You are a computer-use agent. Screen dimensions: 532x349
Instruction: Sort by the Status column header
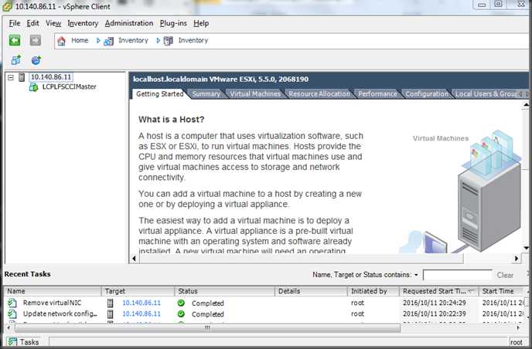[x=224, y=291]
